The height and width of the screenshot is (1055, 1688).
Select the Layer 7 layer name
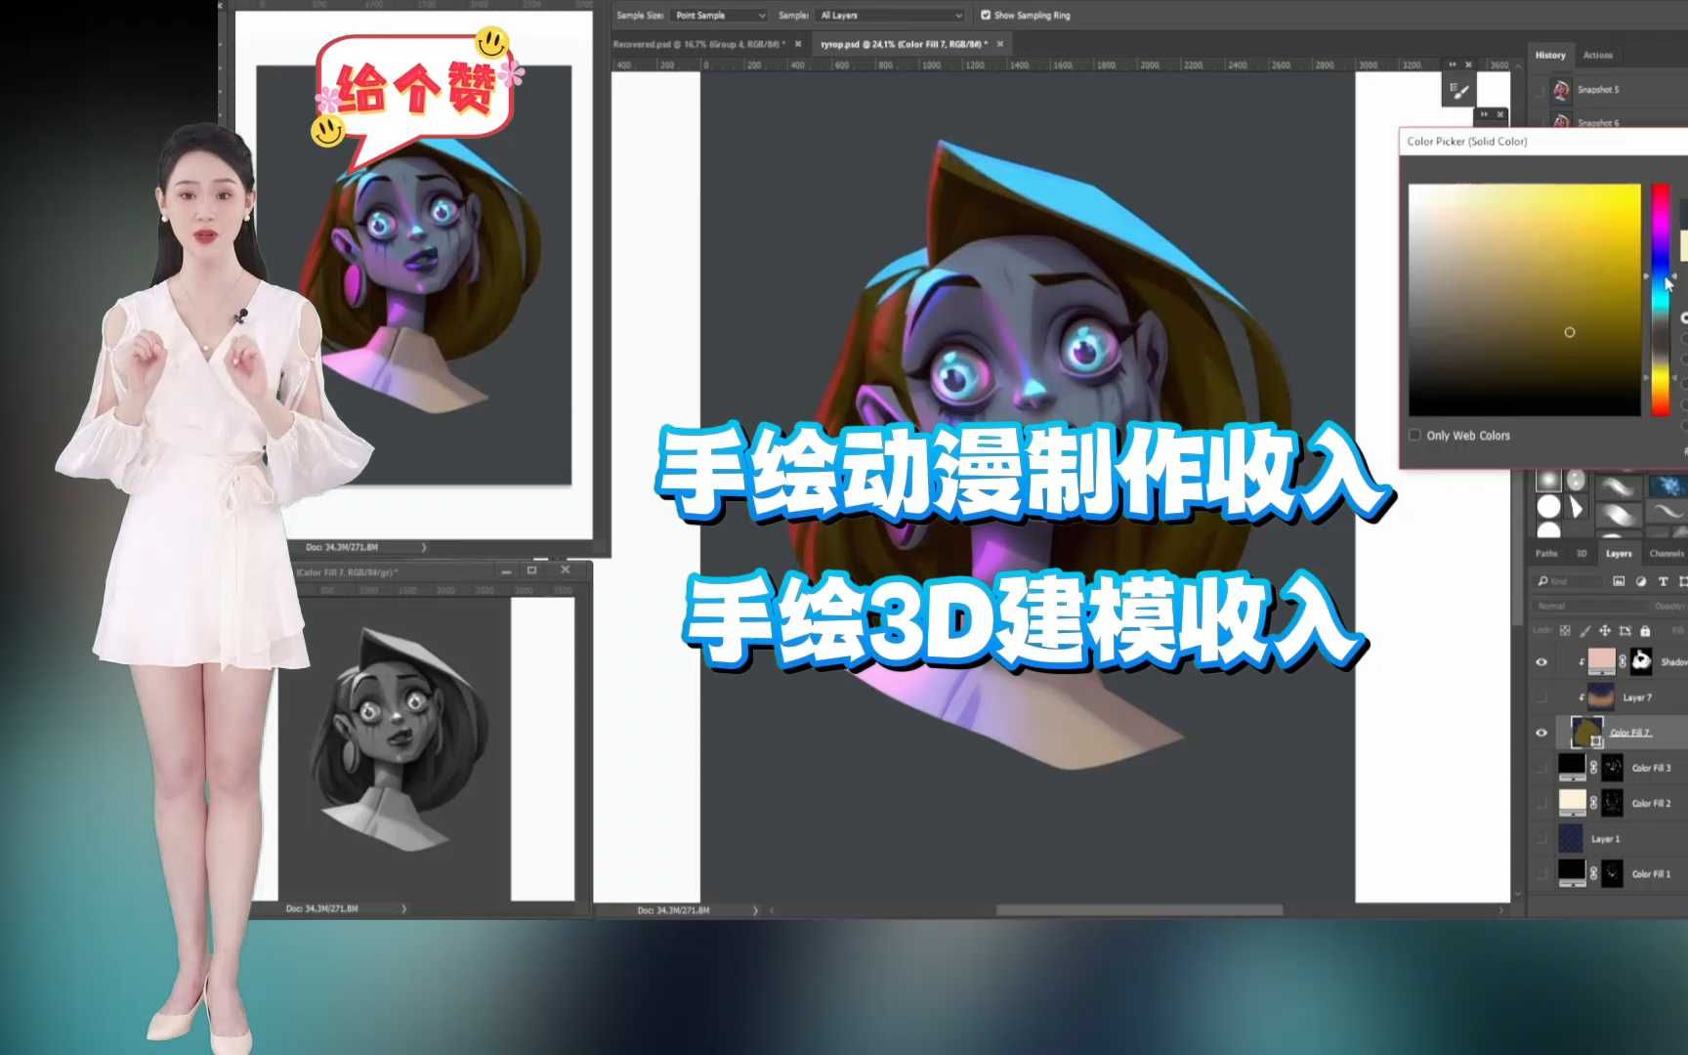(1637, 697)
